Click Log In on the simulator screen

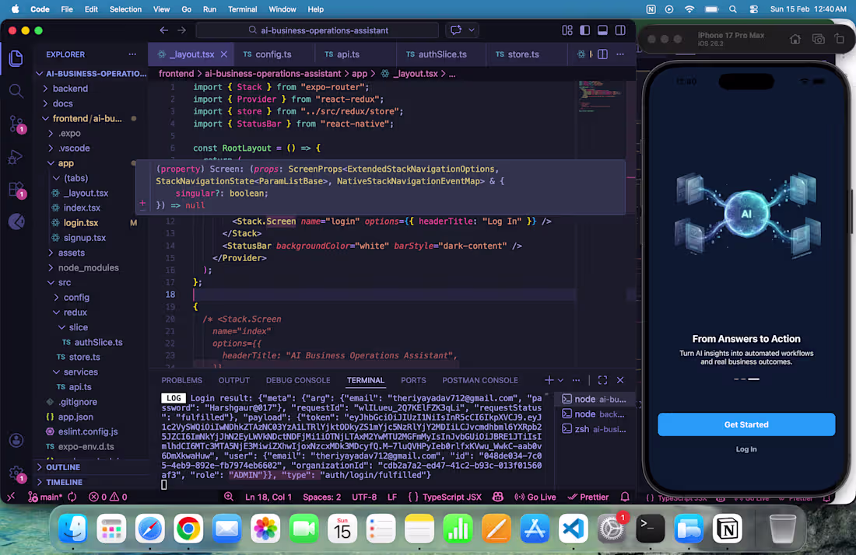[745, 449]
